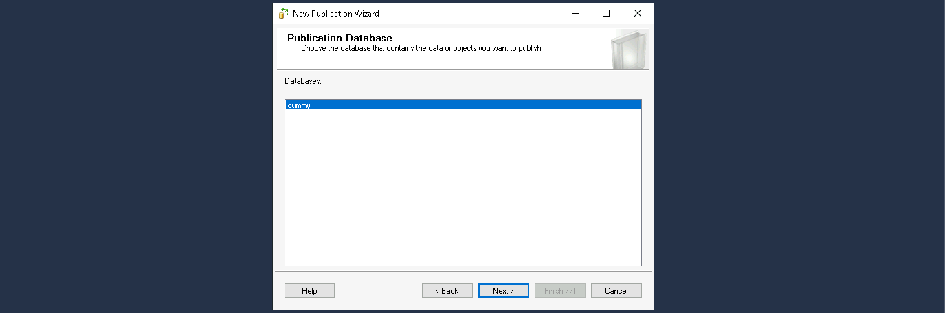This screenshot has height=313, width=945.
Task: Select the dummy database in the list
Action: 299,105
